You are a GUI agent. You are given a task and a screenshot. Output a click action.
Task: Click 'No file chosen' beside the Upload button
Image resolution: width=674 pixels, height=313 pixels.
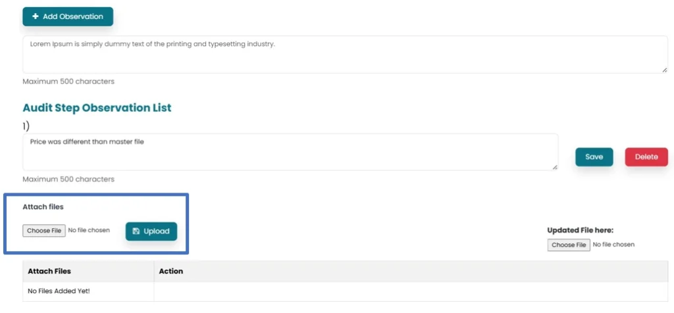[89, 231]
